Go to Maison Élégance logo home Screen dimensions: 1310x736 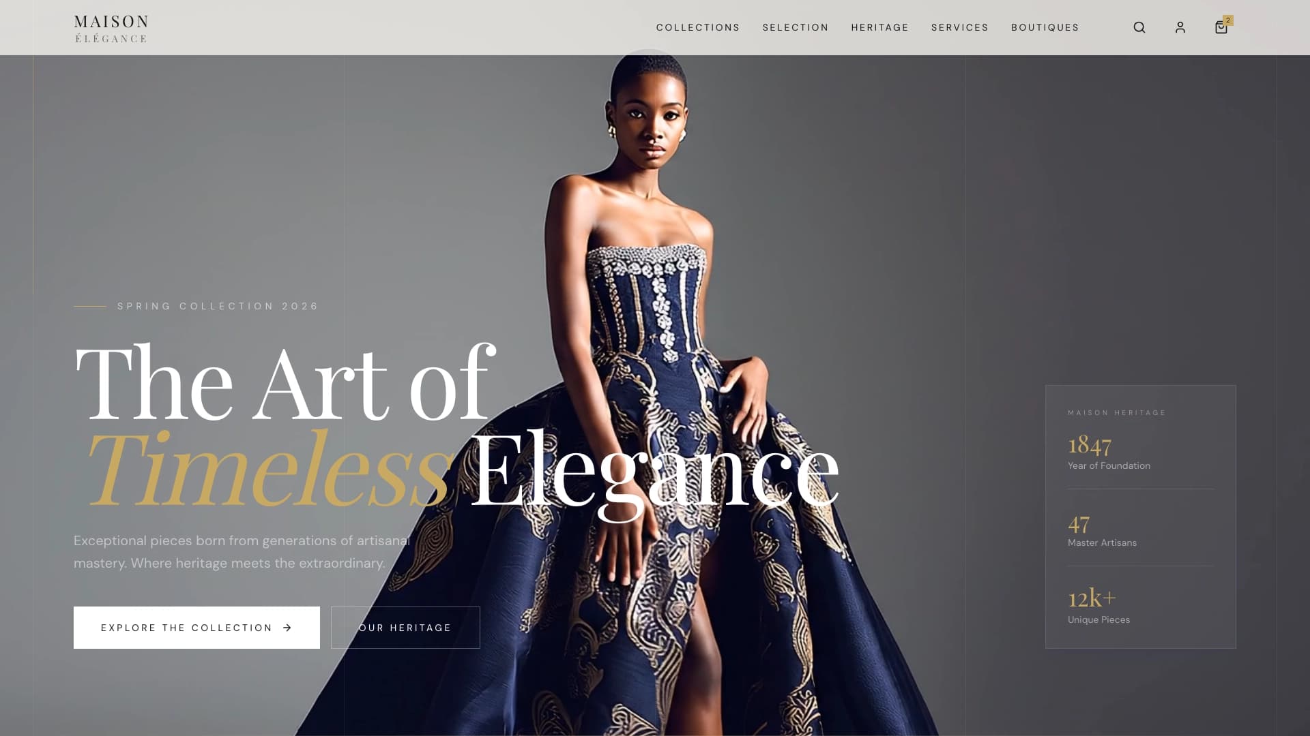point(111,29)
